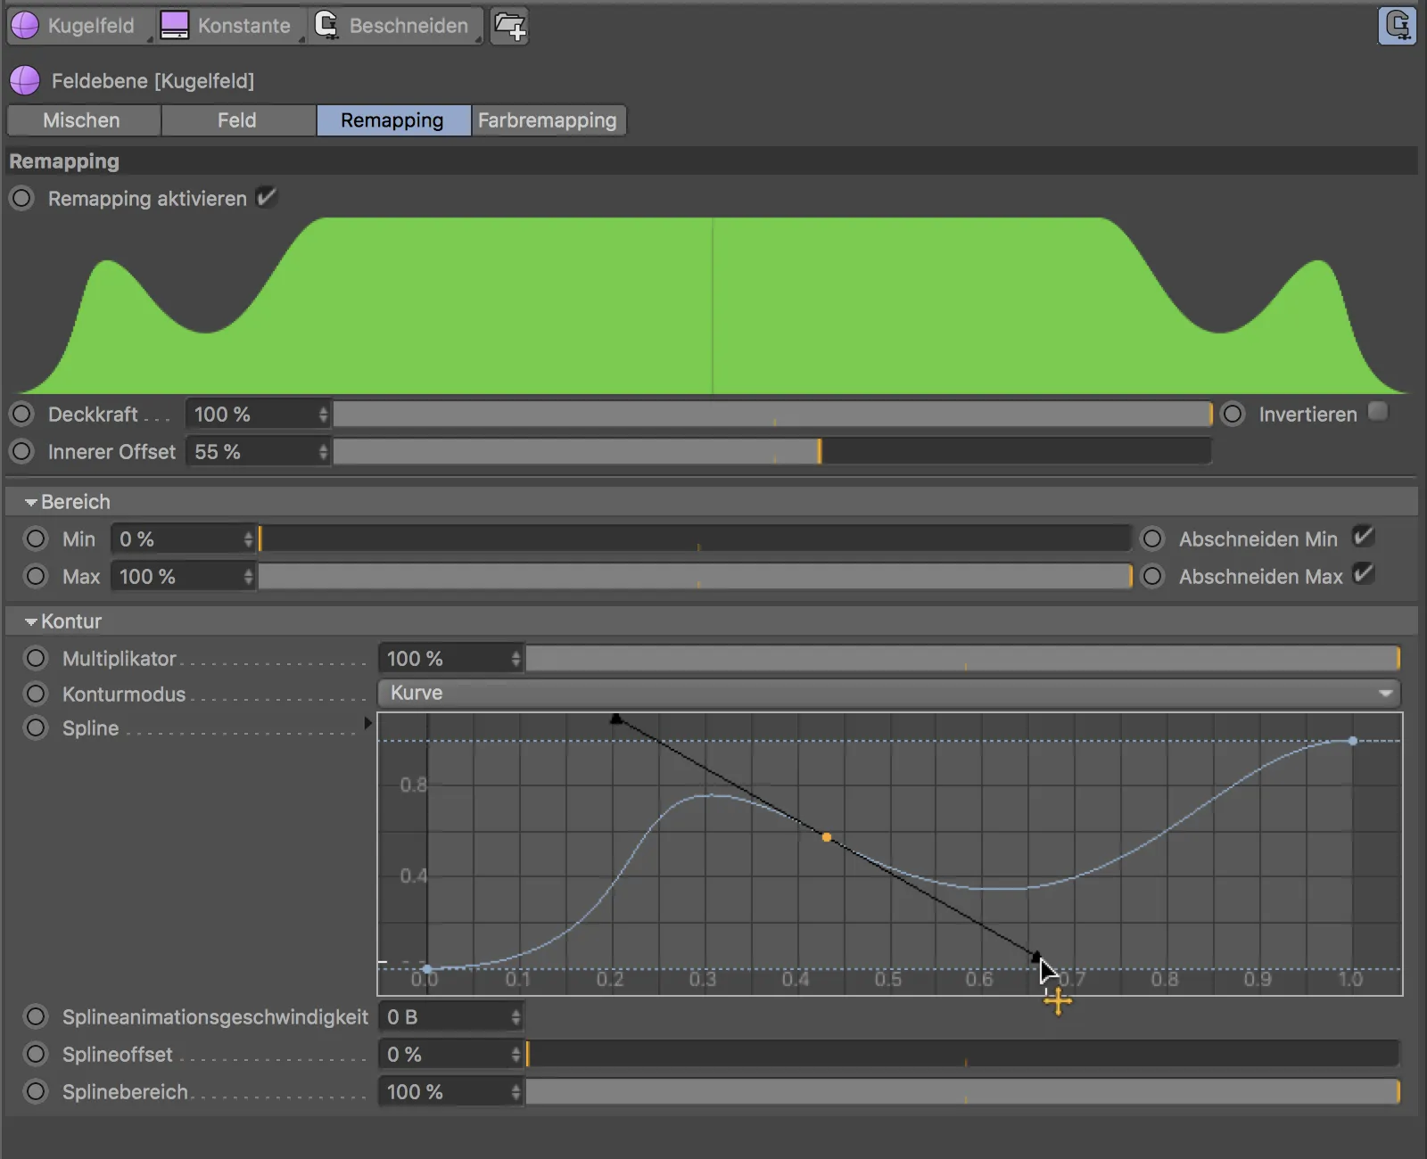Uncheck Abschneiden Max

(x=1364, y=574)
